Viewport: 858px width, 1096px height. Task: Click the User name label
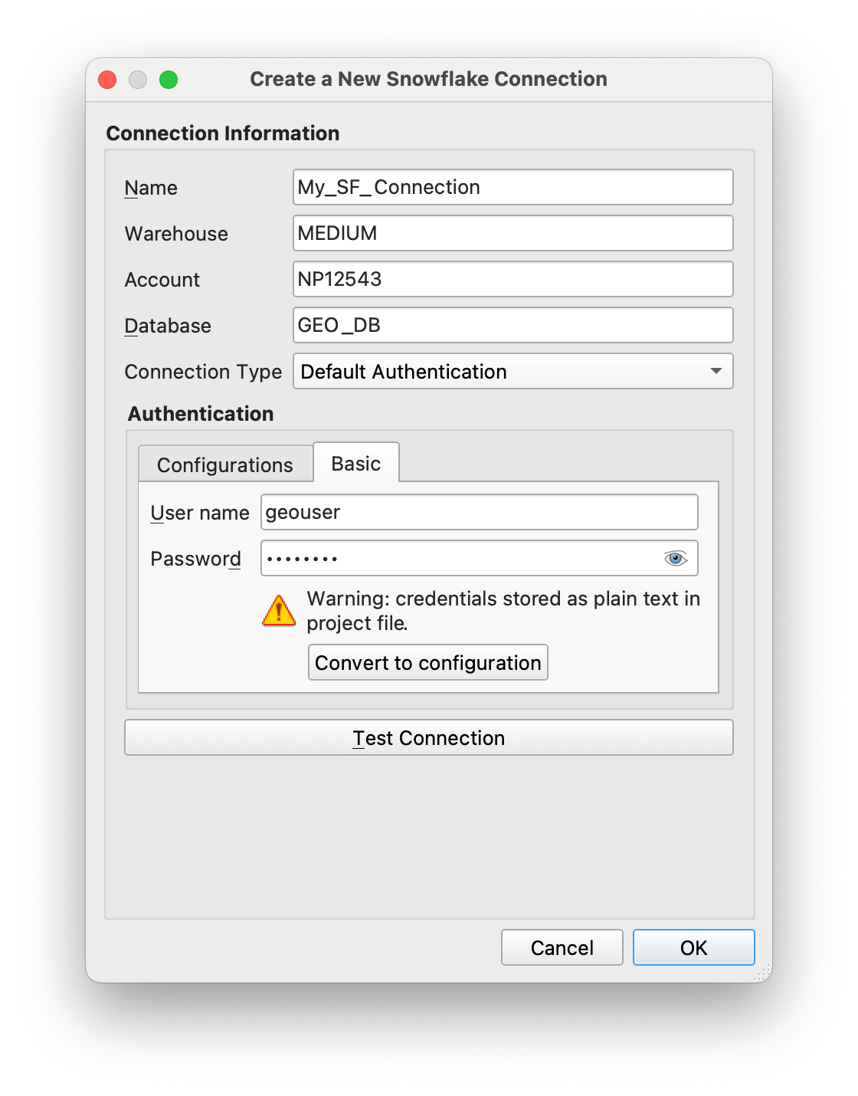(200, 513)
